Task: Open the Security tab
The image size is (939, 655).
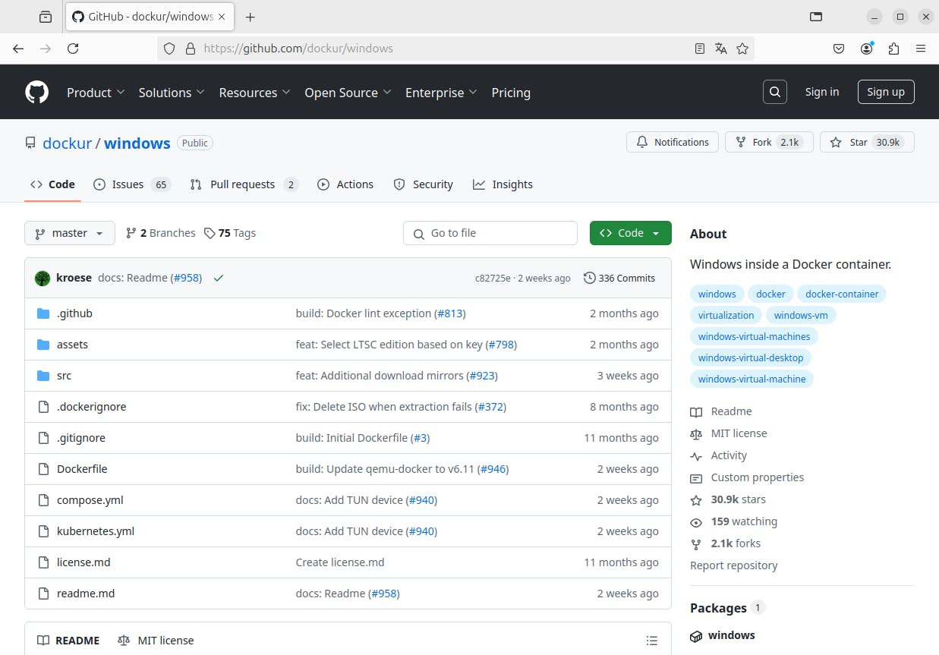Action: pos(424,184)
